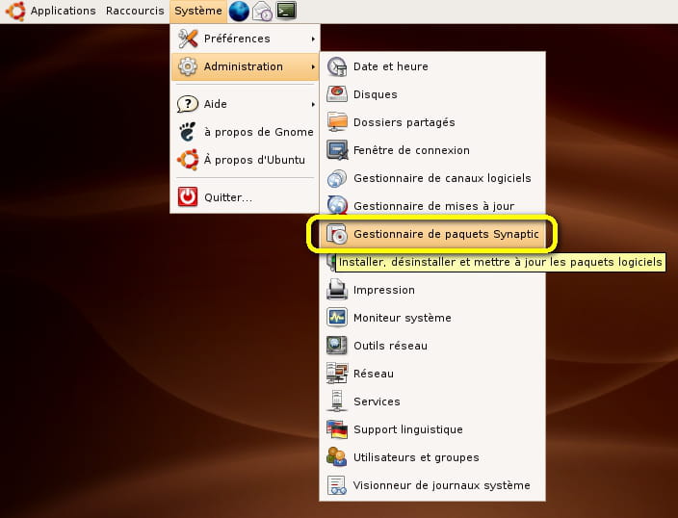This screenshot has width=678, height=518.
Task: Click the Visionneur de journaux système icon
Action: click(337, 485)
